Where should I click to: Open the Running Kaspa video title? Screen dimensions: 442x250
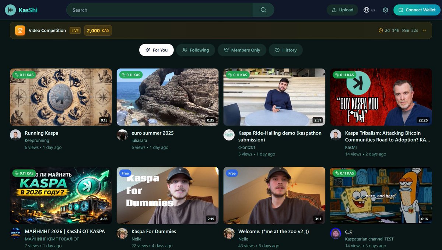coord(41,133)
